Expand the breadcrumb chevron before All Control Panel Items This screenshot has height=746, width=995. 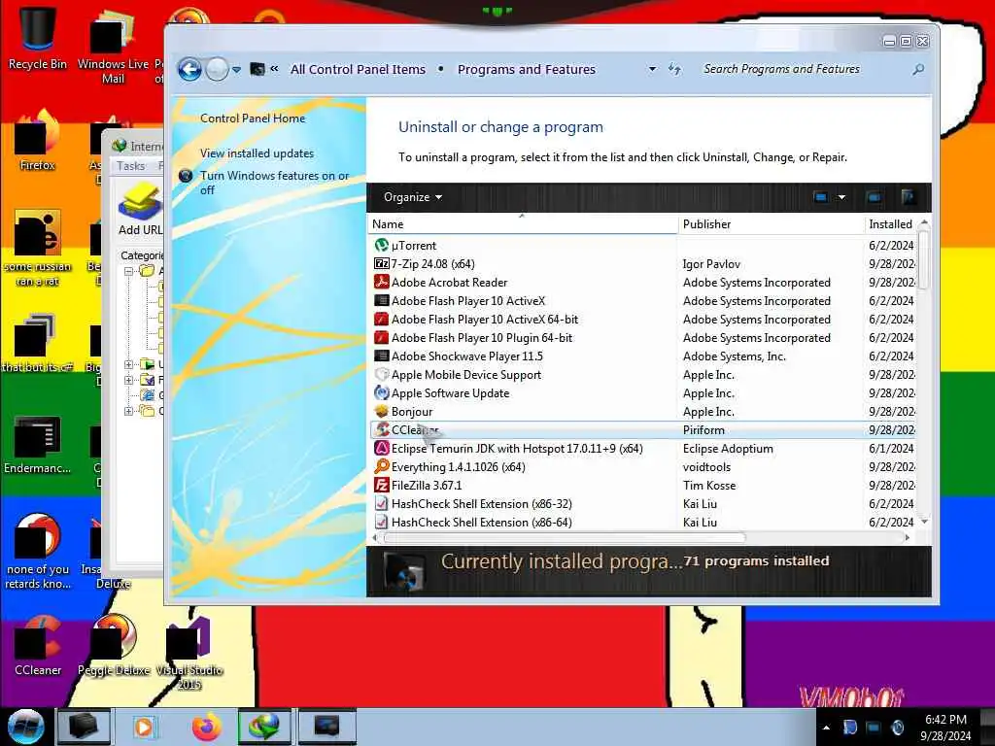pos(274,69)
